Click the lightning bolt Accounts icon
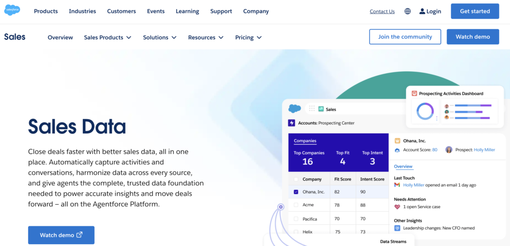 (x=292, y=123)
